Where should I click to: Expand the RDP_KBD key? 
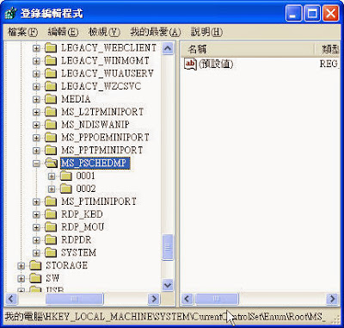pos(36,214)
